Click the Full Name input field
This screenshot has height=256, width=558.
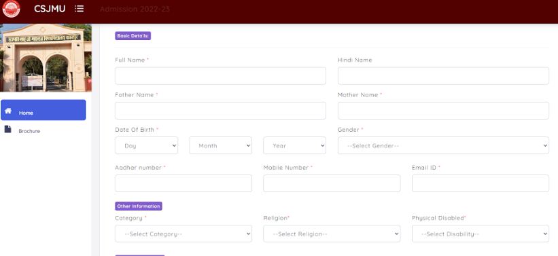(x=220, y=76)
